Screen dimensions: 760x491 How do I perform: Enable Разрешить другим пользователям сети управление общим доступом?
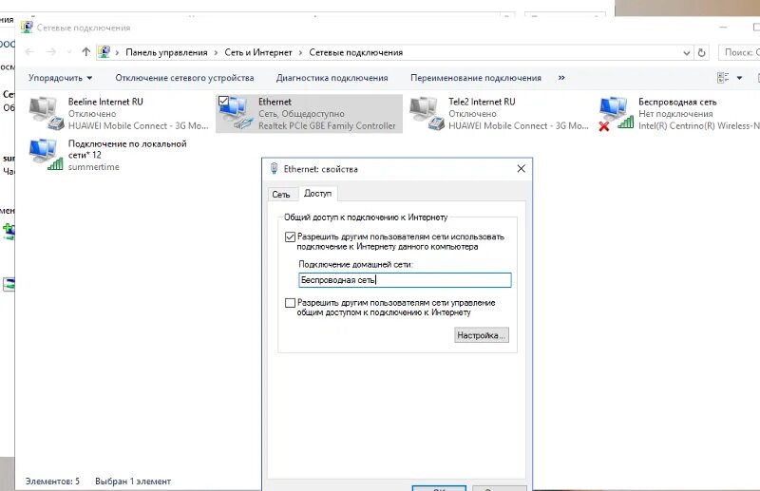click(290, 303)
